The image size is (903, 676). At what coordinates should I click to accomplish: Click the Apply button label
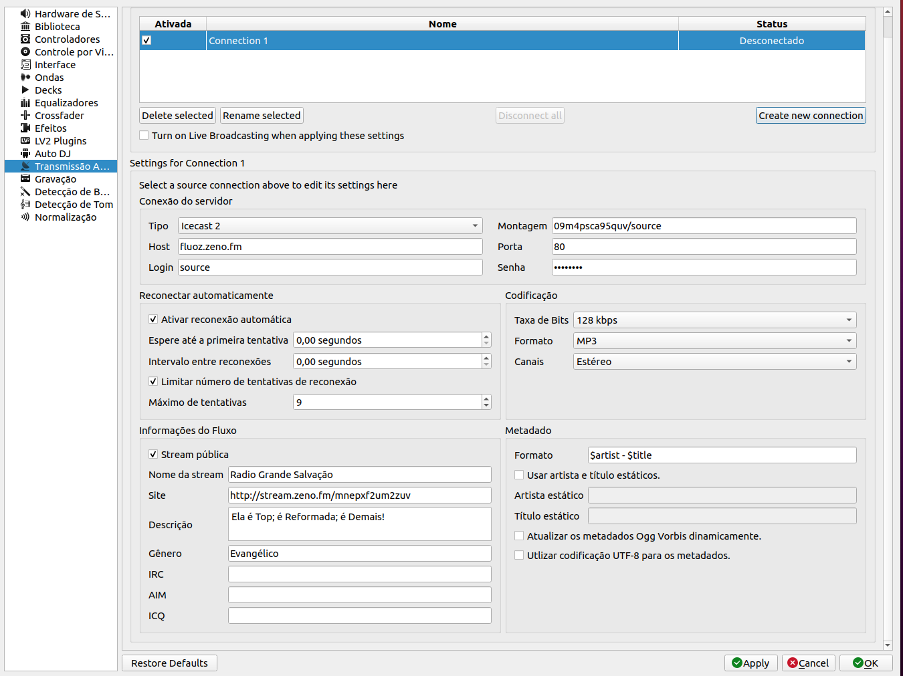coord(756,663)
